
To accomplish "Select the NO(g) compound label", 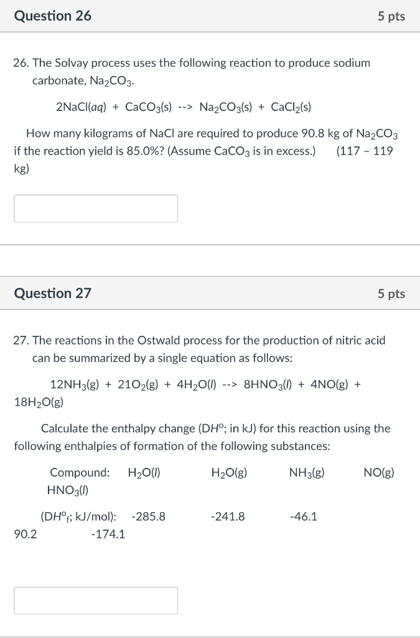I will click(380, 472).
